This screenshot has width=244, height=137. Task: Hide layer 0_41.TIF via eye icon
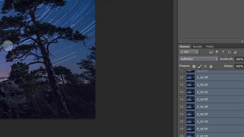click(182, 77)
